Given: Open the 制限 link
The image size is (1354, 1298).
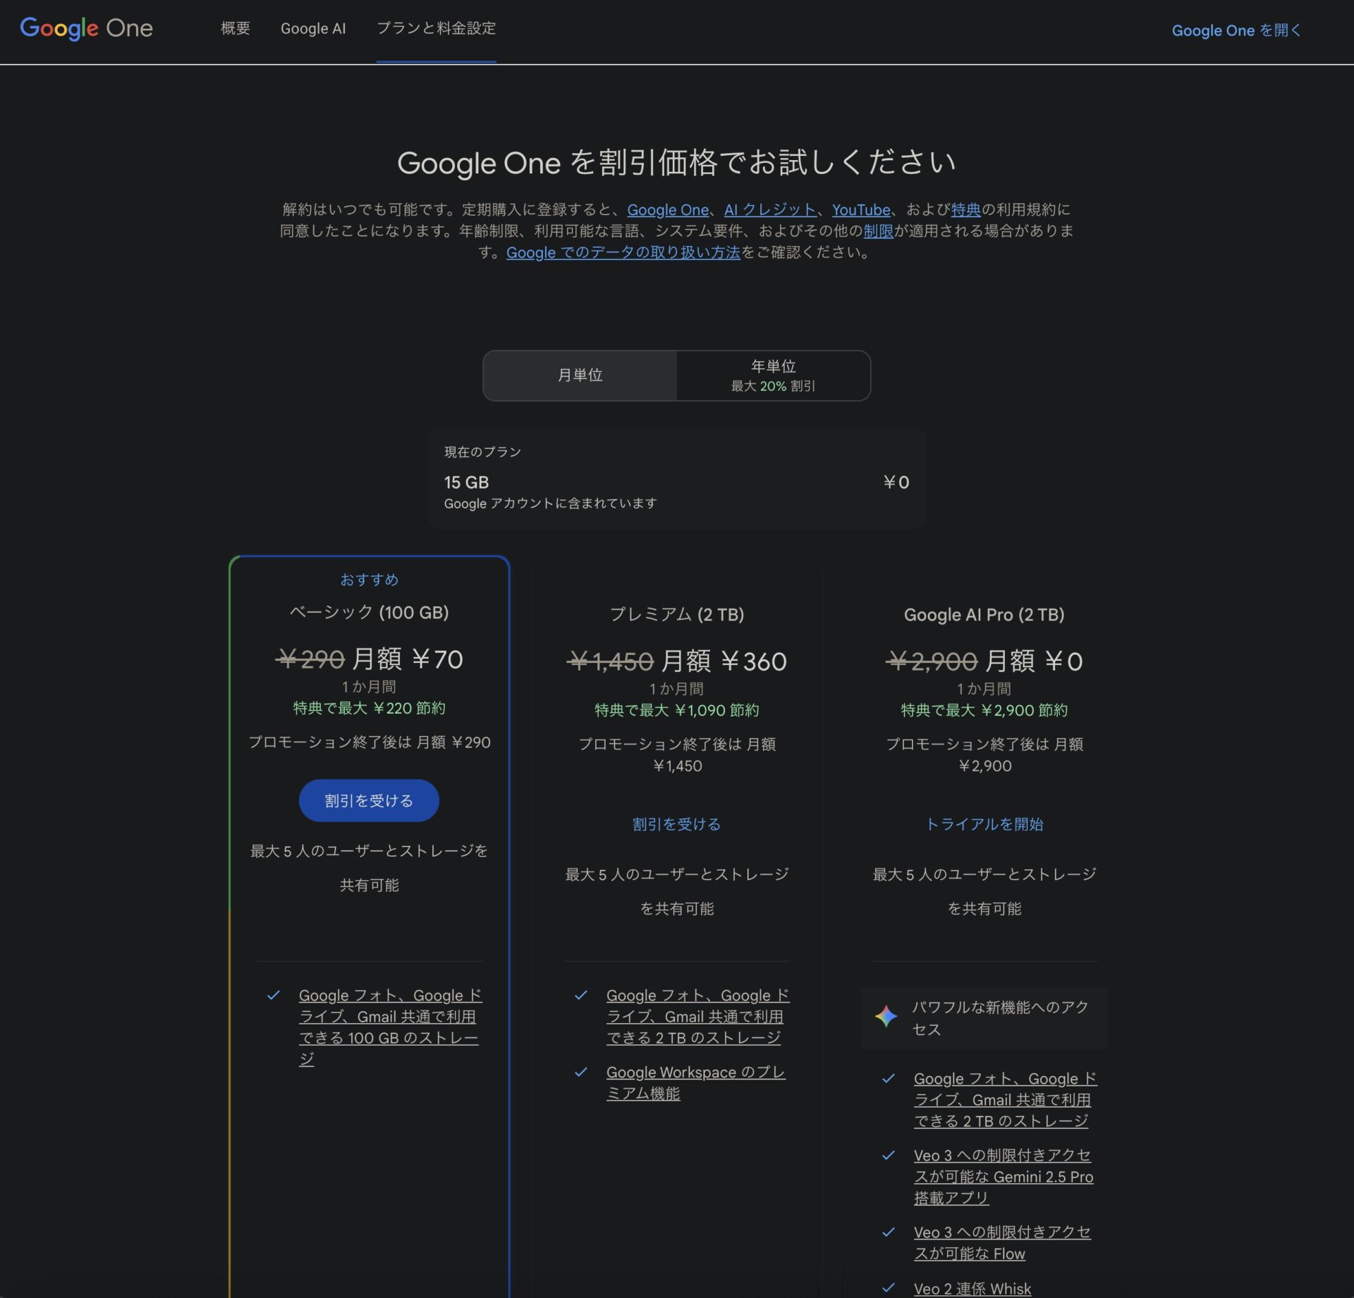Looking at the screenshot, I should click(x=878, y=231).
